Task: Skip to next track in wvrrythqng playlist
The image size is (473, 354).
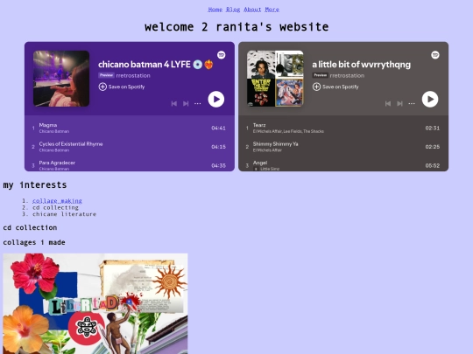Action: tap(399, 103)
